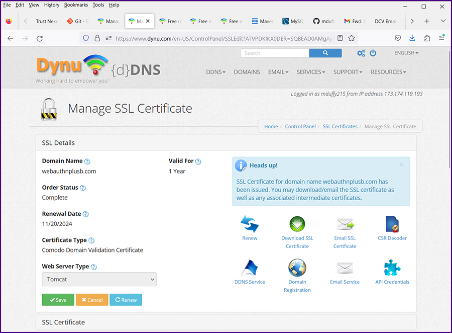The image size is (452, 333).
Task: Open the Domain Registration globe icon
Action: (x=297, y=268)
